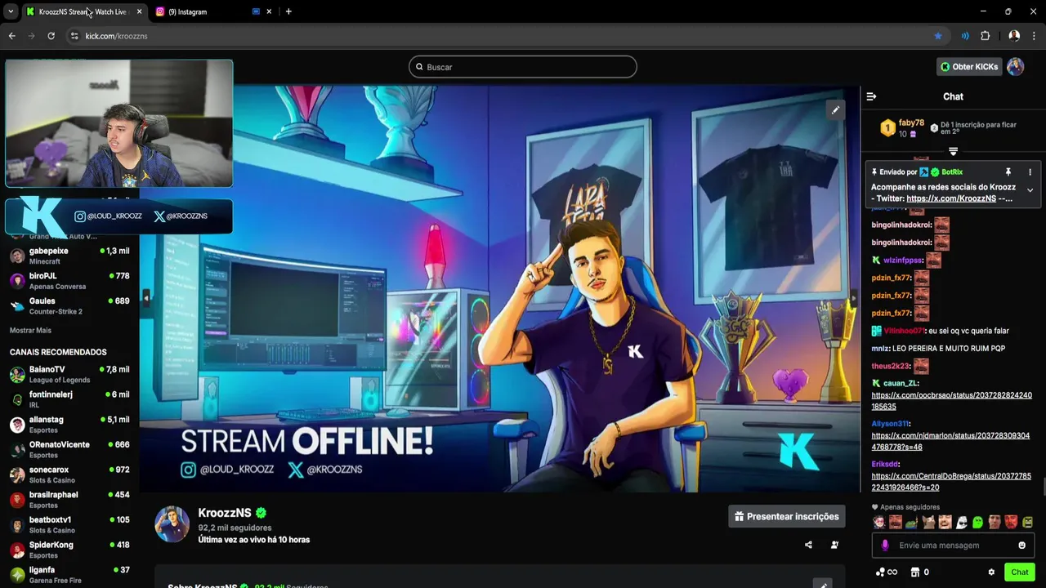Bookmark star in address bar
The image size is (1046, 588).
pyautogui.click(x=938, y=36)
